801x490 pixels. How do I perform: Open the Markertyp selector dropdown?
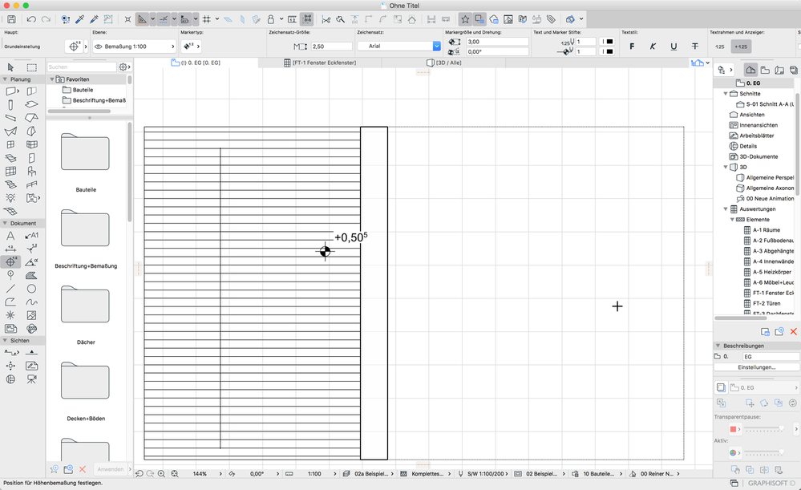point(191,47)
